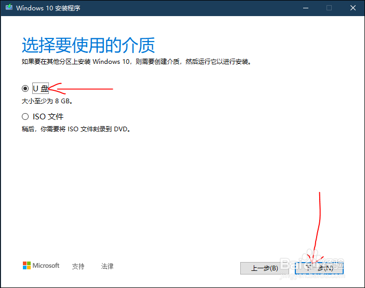Click the heading 选择要使用的介质
This screenshot has width=365, height=288.
88,45
